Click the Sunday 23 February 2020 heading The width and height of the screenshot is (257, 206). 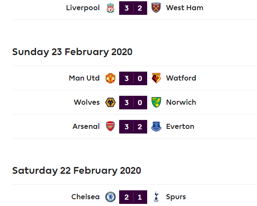[x=72, y=52]
